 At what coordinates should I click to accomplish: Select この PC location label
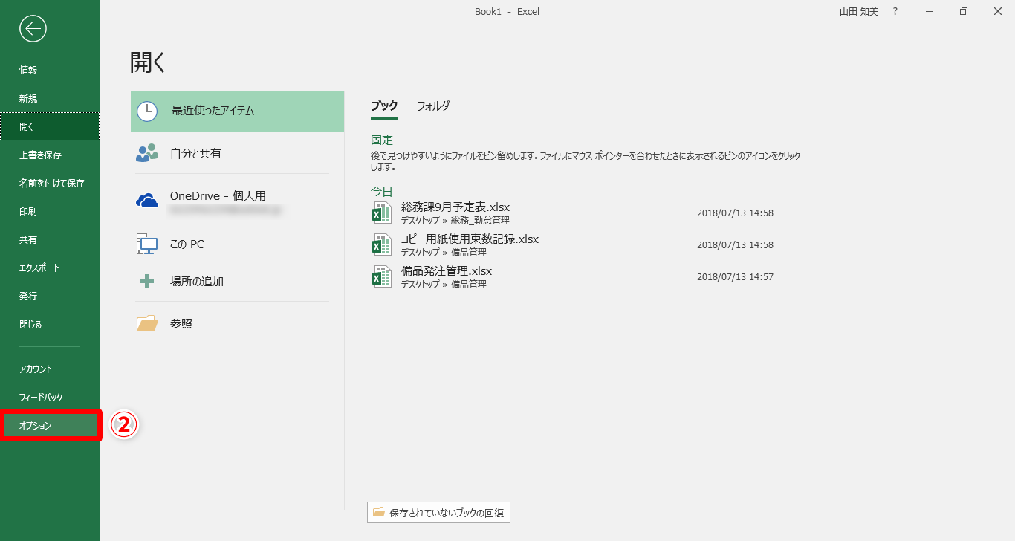(x=187, y=244)
